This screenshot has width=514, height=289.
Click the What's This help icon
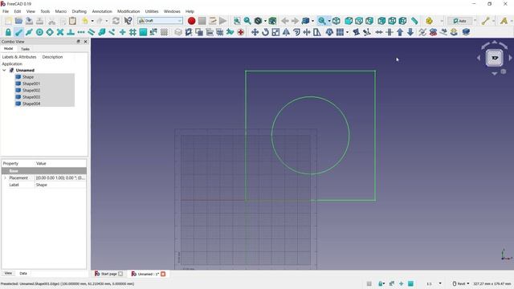point(128,21)
